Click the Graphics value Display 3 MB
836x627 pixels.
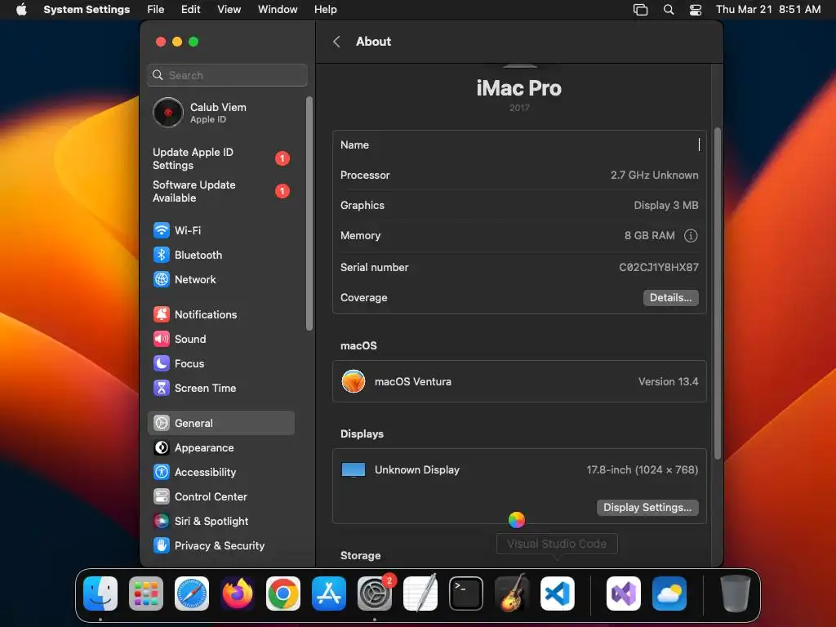click(666, 205)
